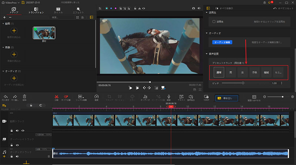Click the yellow media panel toggle icon

(x=91, y=17)
